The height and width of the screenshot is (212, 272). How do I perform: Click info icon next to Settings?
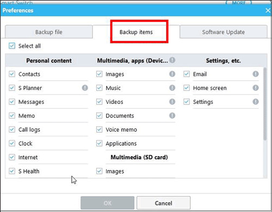point(256,102)
